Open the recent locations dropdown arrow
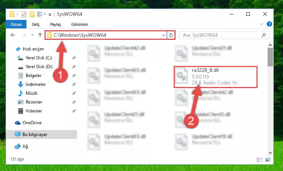 pos(32,35)
